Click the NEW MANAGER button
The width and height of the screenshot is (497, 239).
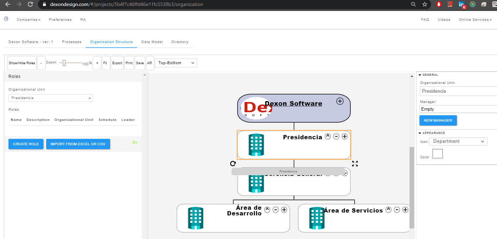point(438,120)
